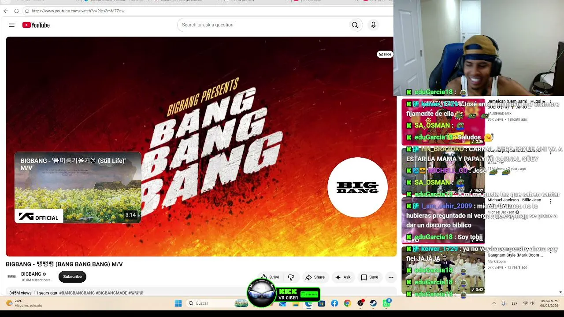Open volume control from the speaker tray icon
The height and width of the screenshot is (317, 564).
pos(532,303)
